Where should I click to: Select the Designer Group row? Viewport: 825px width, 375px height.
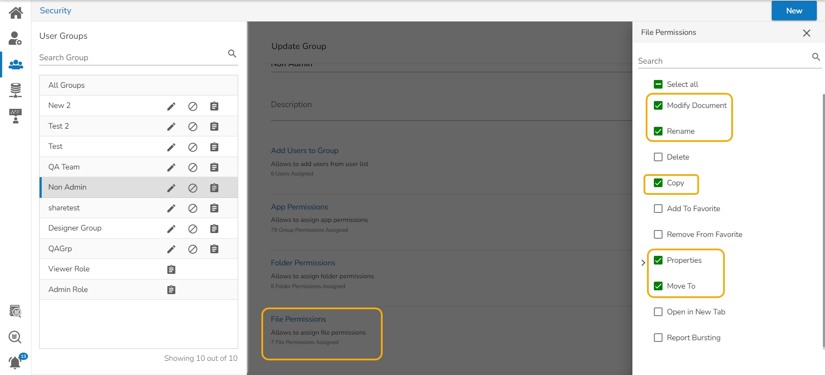(x=75, y=228)
